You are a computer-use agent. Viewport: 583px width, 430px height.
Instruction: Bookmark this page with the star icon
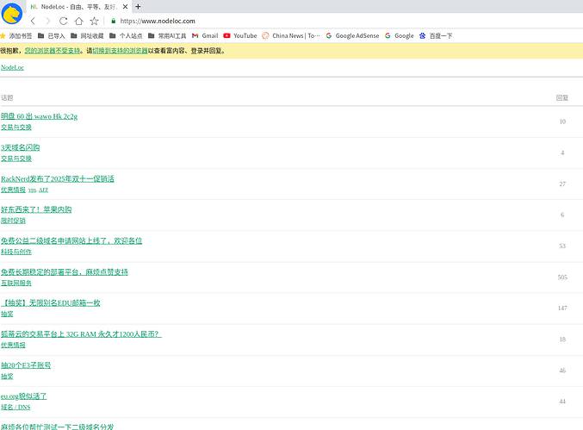pos(94,21)
